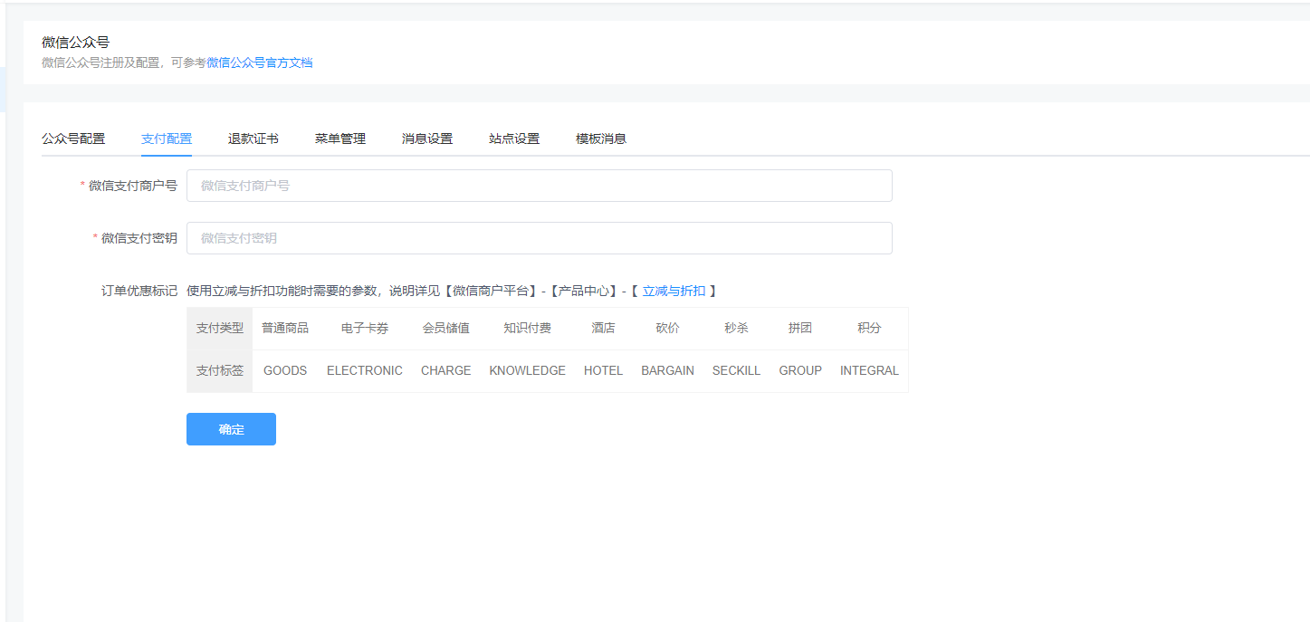Click the GOODS tag cell
1310x622 pixels.
(x=285, y=370)
